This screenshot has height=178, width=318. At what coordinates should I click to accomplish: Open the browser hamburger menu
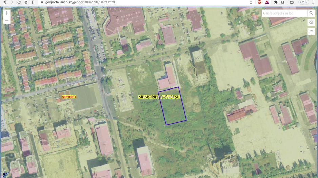pos(314,2)
